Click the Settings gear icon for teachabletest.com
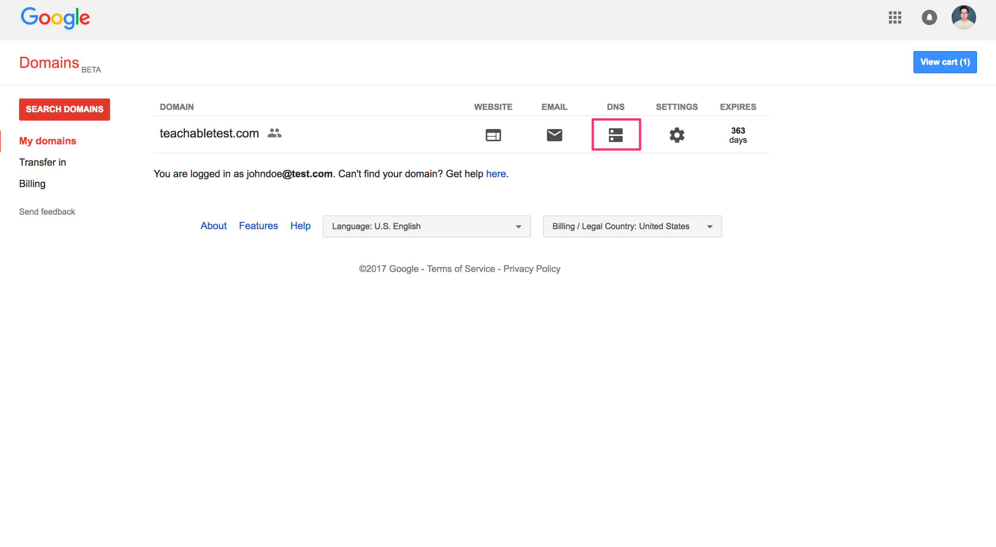This screenshot has width=996, height=547. click(x=677, y=134)
